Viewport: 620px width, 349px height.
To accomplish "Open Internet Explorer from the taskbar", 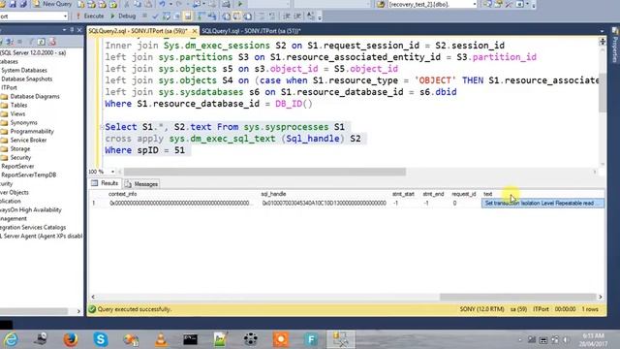I will pos(11,339).
